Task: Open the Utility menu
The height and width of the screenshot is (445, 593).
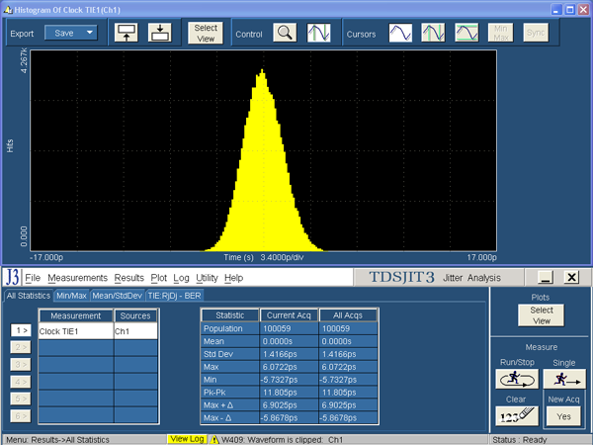Action: click(207, 278)
